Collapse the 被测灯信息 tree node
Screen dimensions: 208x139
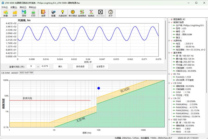point(169,22)
